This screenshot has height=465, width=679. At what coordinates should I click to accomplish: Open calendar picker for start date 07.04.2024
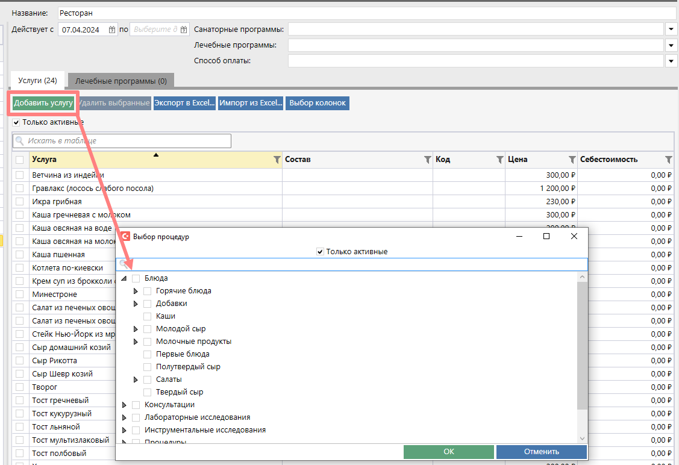click(x=112, y=30)
